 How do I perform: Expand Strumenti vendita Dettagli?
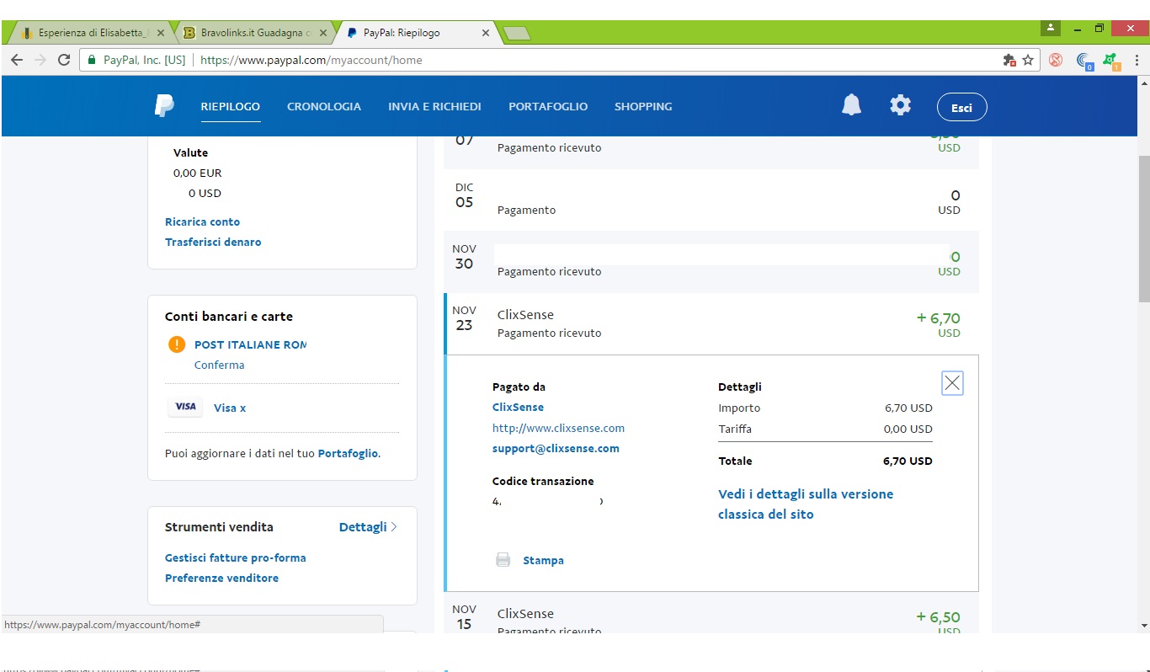coord(368,527)
